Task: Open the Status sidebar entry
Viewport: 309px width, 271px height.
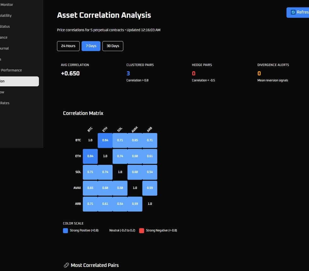Action: pos(5,26)
